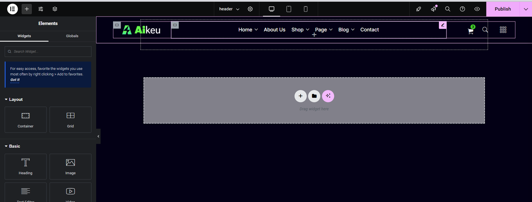Click the What's New megaphone icon

pos(434,9)
